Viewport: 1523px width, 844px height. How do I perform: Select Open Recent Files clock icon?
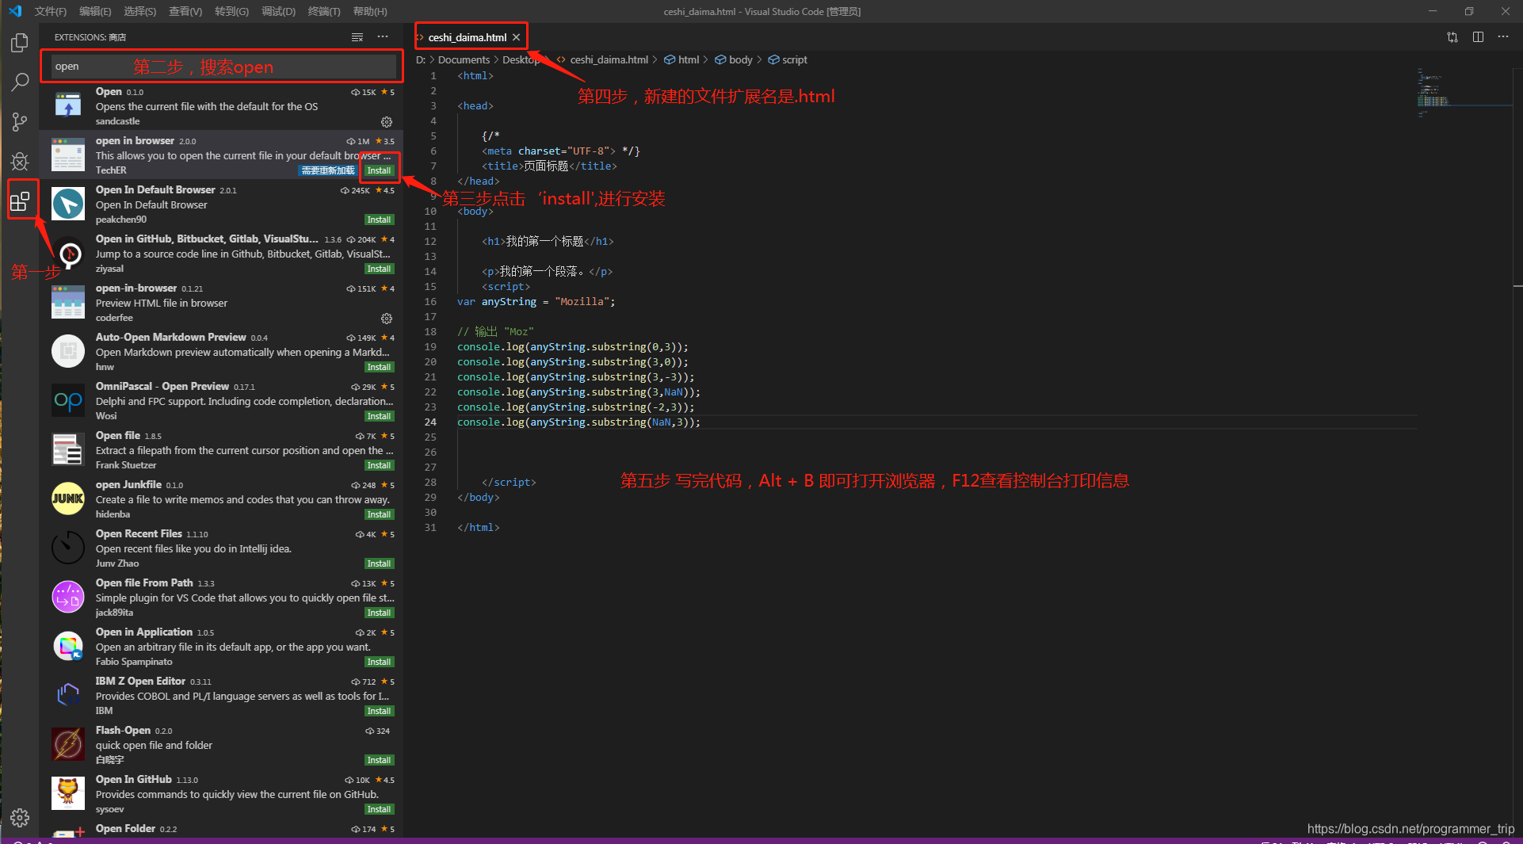68,548
